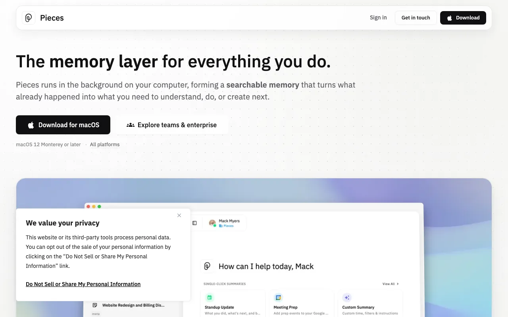Click yellow traffic light in app preview
This screenshot has height=317, width=508.
click(94, 206)
